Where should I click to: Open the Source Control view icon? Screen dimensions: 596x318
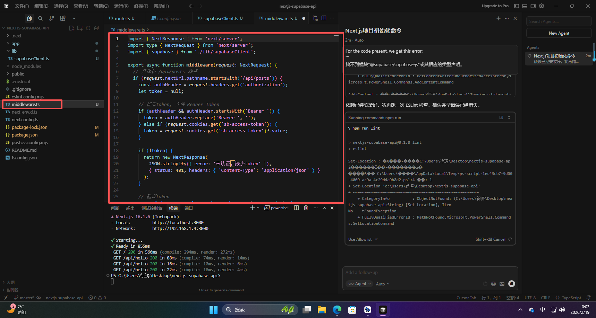[x=52, y=18]
